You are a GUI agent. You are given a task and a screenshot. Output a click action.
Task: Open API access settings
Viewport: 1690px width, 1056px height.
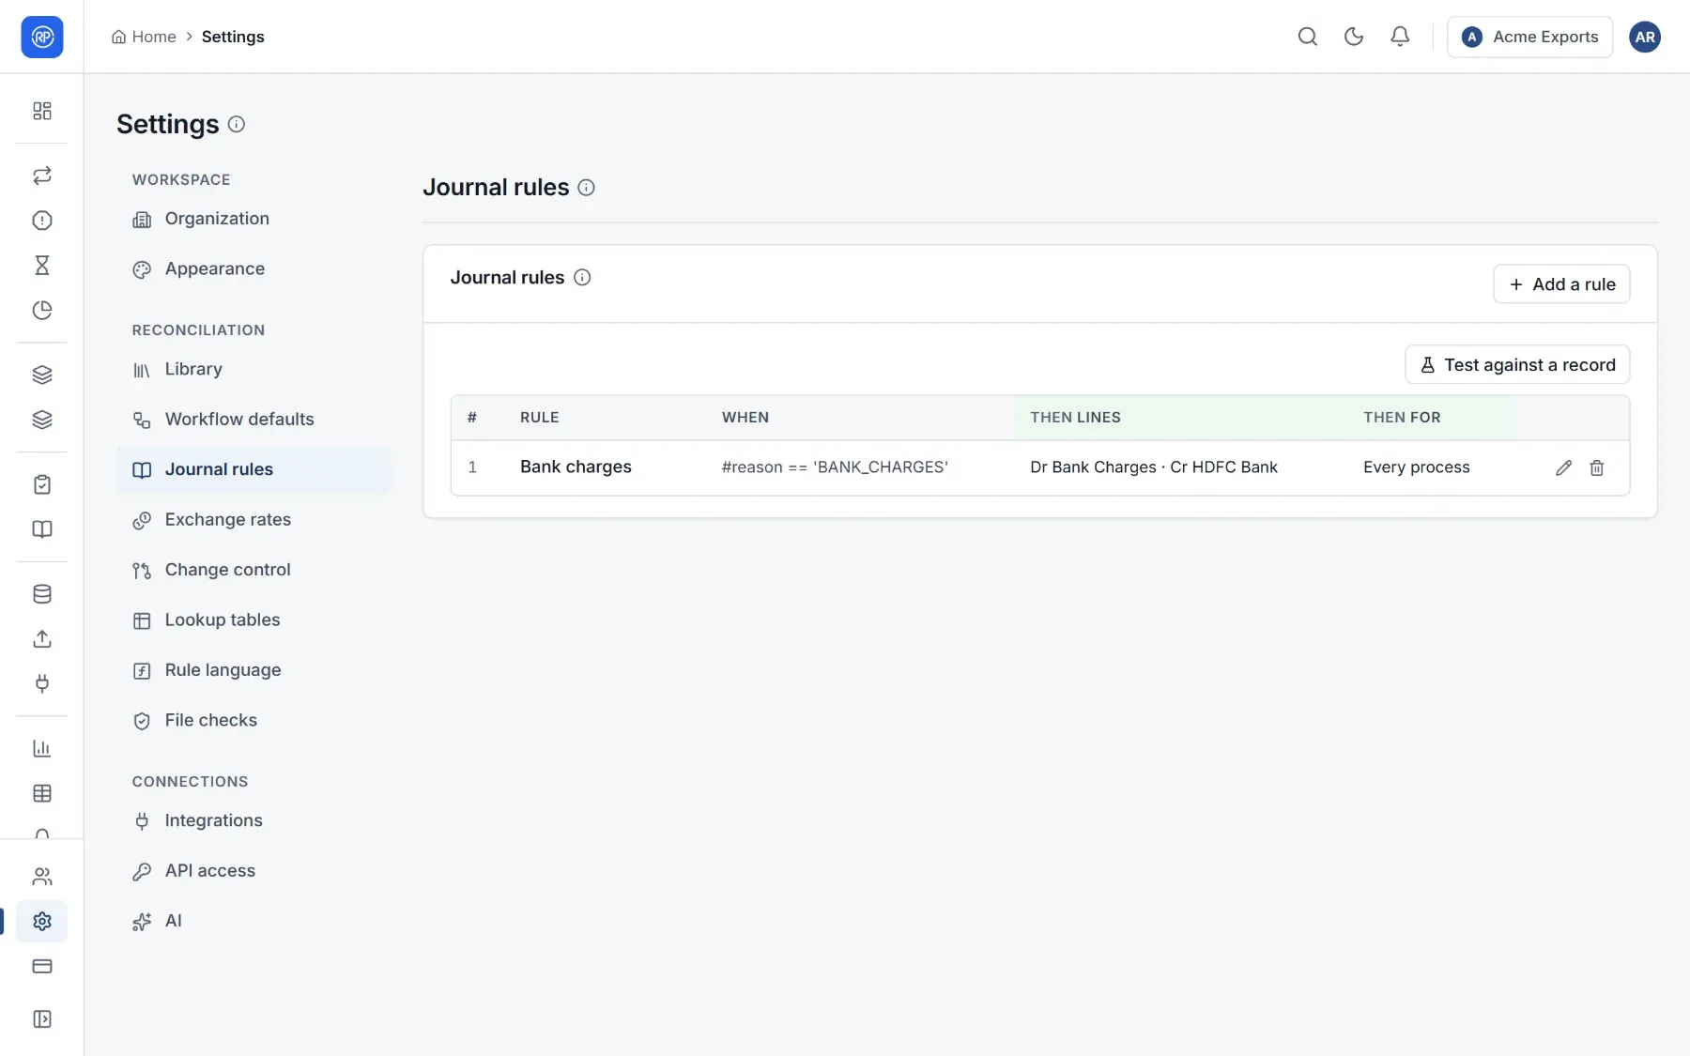click(253, 871)
